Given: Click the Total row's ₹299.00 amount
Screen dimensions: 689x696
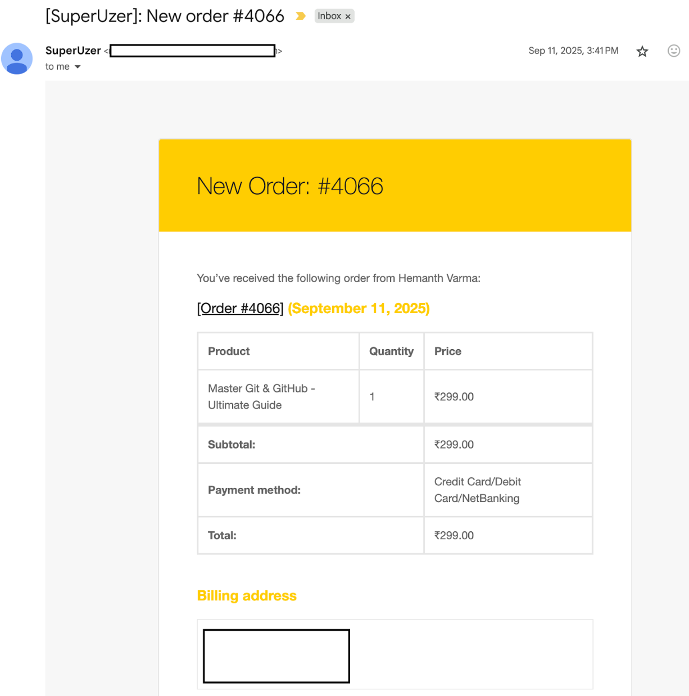Looking at the screenshot, I should pyautogui.click(x=454, y=536).
